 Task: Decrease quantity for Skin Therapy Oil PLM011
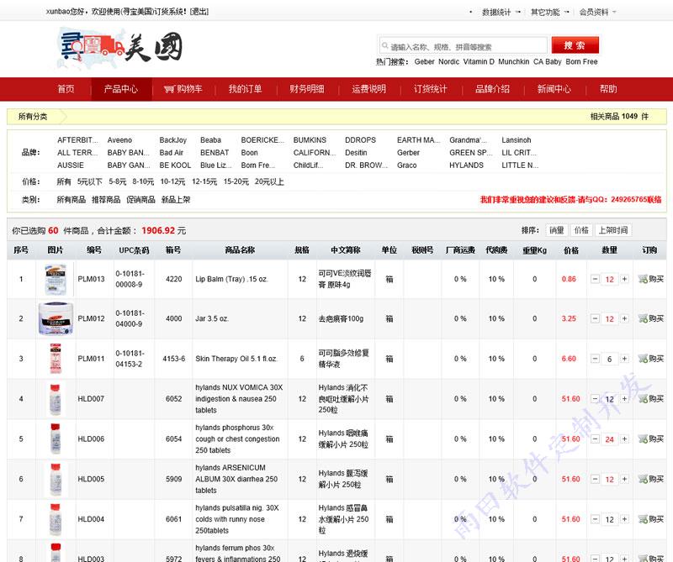[x=595, y=359]
